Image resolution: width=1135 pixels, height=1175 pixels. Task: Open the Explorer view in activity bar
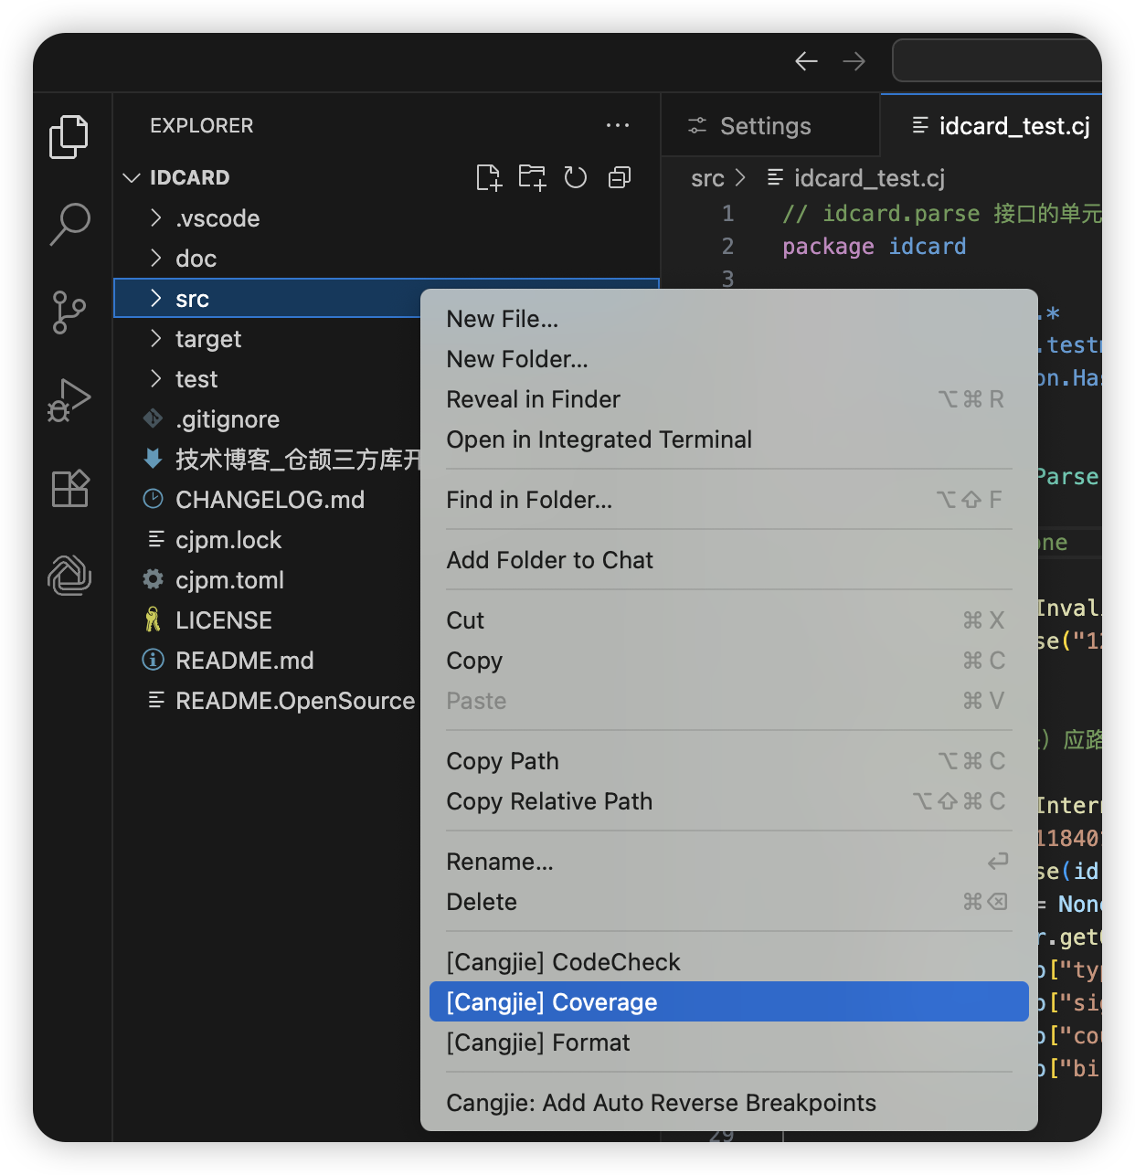(x=69, y=137)
